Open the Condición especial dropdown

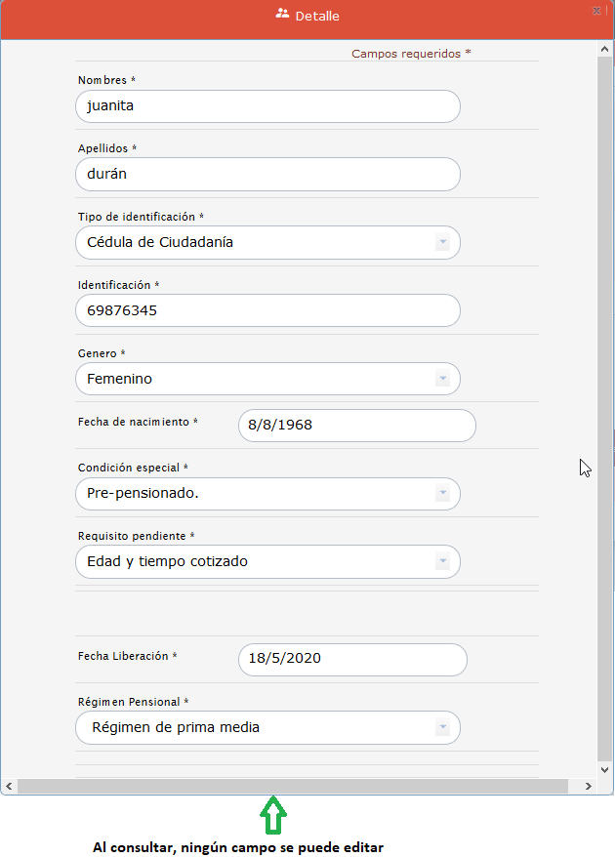[x=442, y=494]
